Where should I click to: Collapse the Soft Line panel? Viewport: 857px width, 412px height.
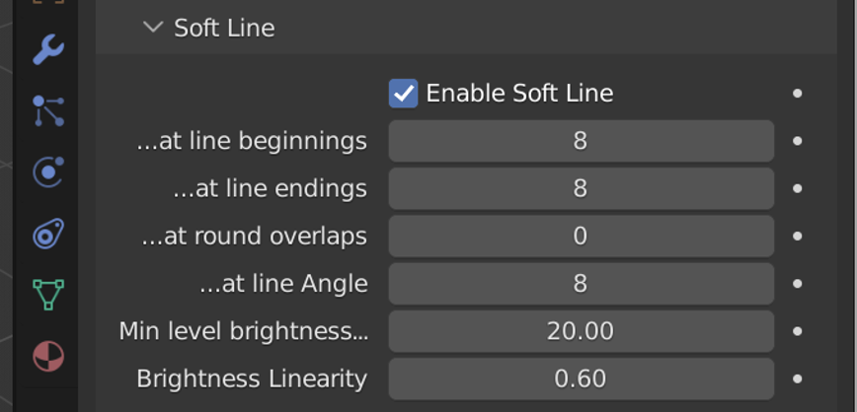pyautogui.click(x=152, y=28)
